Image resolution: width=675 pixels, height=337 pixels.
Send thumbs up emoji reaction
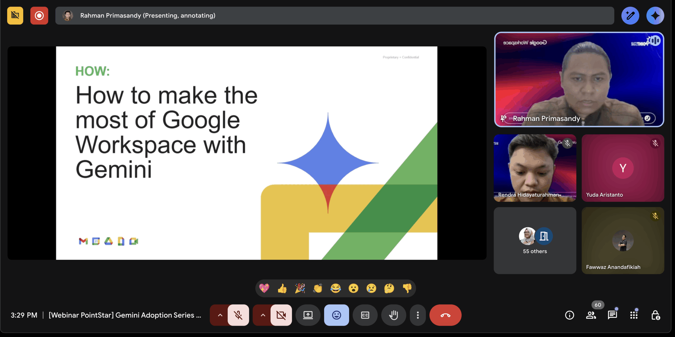point(282,288)
